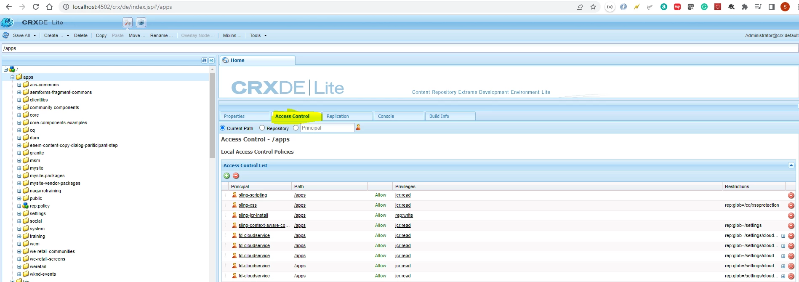Expand the weretail folder
Viewport: 799px width, 282px height.
click(19, 266)
